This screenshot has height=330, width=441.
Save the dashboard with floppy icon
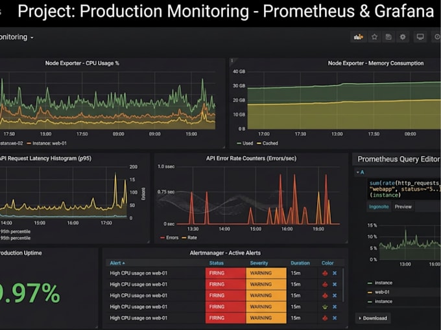click(388, 37)
